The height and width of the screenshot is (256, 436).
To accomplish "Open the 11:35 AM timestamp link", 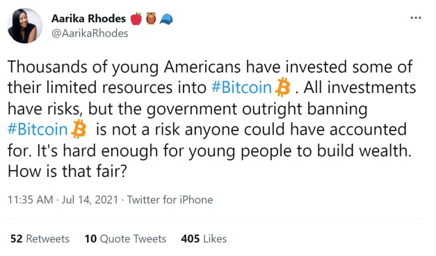I will [x=31, y=200].
